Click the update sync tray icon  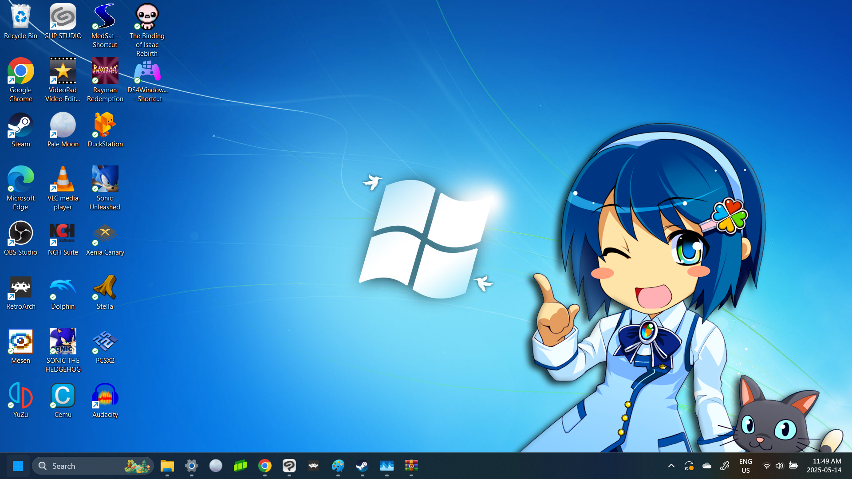pos(689,466)
